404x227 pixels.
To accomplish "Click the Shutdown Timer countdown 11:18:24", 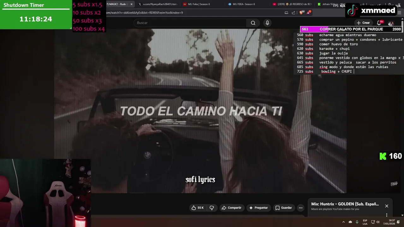I will point(36,19).
